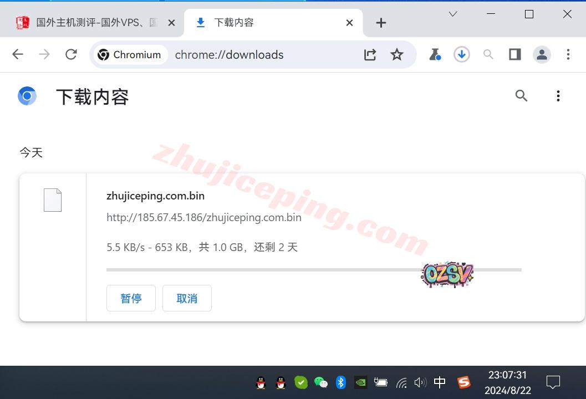
Task: Show downloads toolbar bubble icon
Action: tap(461, 54)
